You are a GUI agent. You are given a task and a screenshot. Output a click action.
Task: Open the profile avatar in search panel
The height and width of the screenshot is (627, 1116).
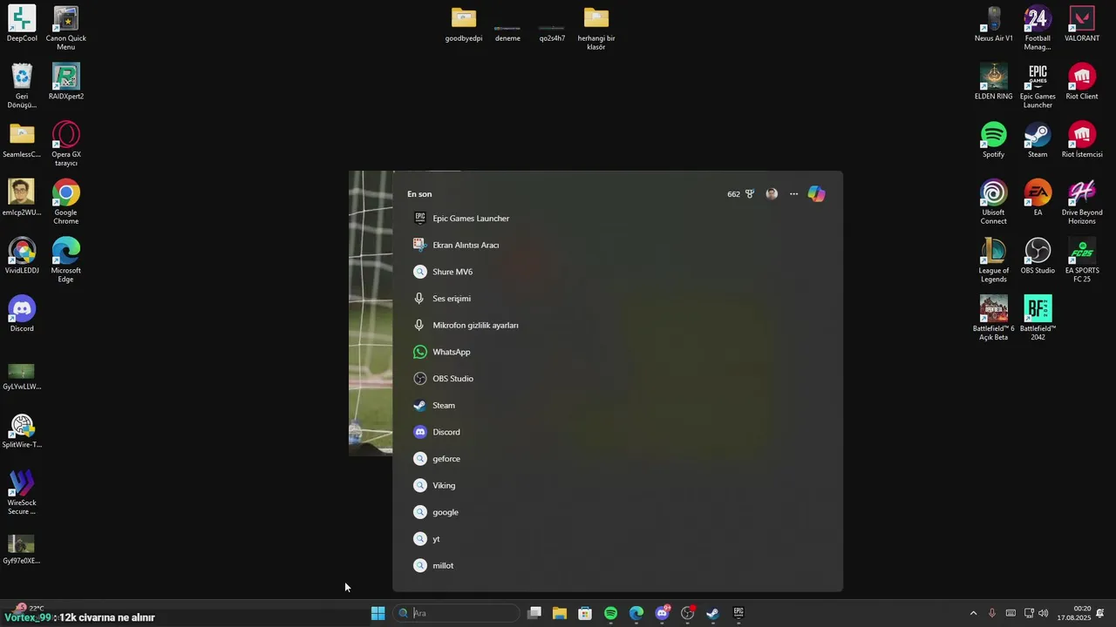[x=772, y=194]
